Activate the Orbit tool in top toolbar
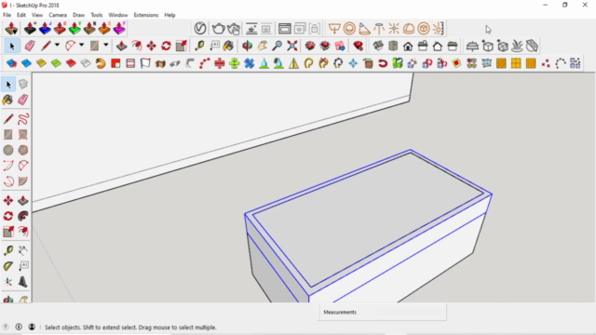This screenshot has height=335, width=596. coord(247,46)
